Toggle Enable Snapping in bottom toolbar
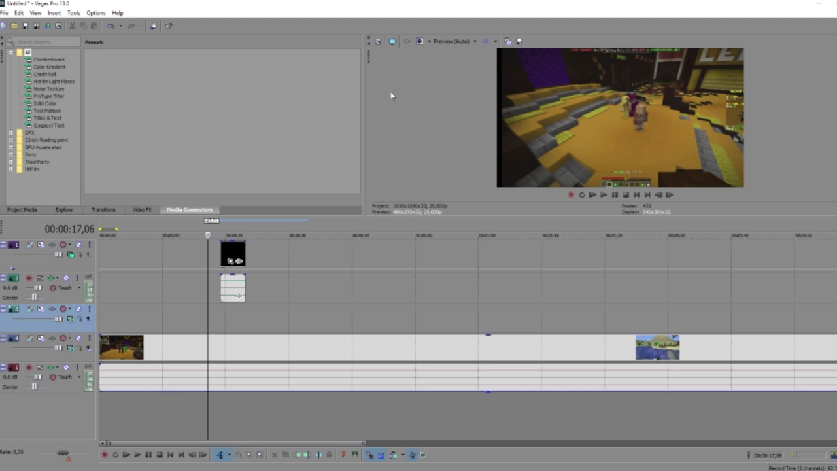 click(x=369, y=455)
